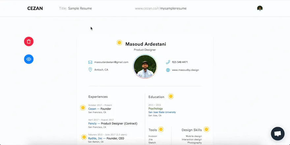Click the CEZAN logo
Image resolution: width=290 pixels, height=145 pixels.
tap(35, 8)
